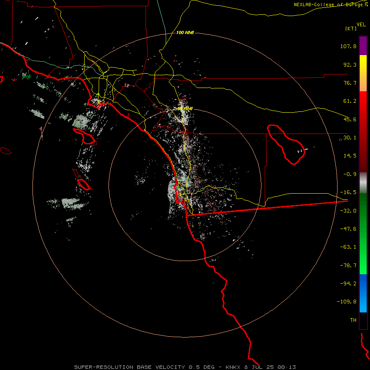Click the NEXLAB-College of DuPage label
The height and width of the screenshot is (370, 370).
click(x=331, y=5)
